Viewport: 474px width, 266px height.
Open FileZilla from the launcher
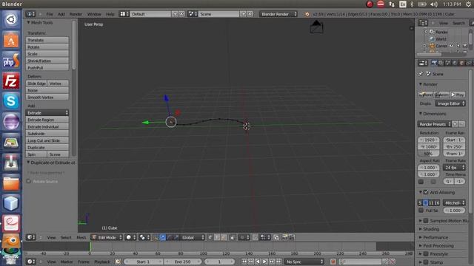(x=11, y=81)
